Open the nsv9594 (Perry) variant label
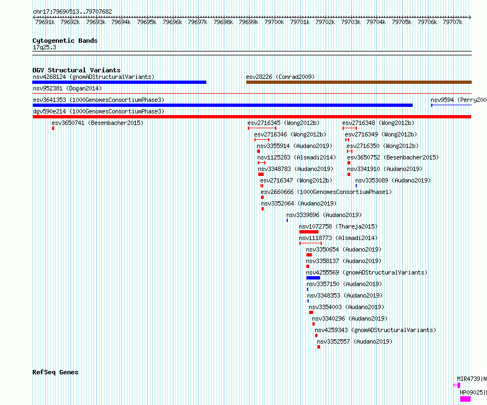The image size is (487, 405). [x=459, y=100]
